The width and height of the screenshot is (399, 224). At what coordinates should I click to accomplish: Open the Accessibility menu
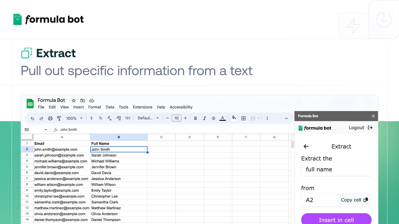(x=181, y=107)
